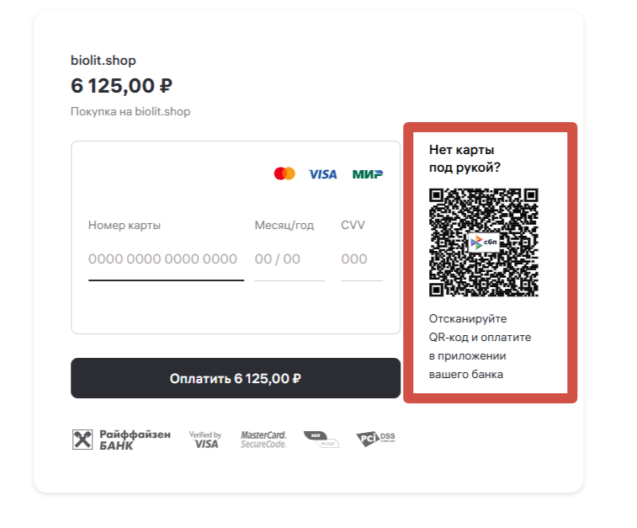Click the MIR Accept badge

321,439
